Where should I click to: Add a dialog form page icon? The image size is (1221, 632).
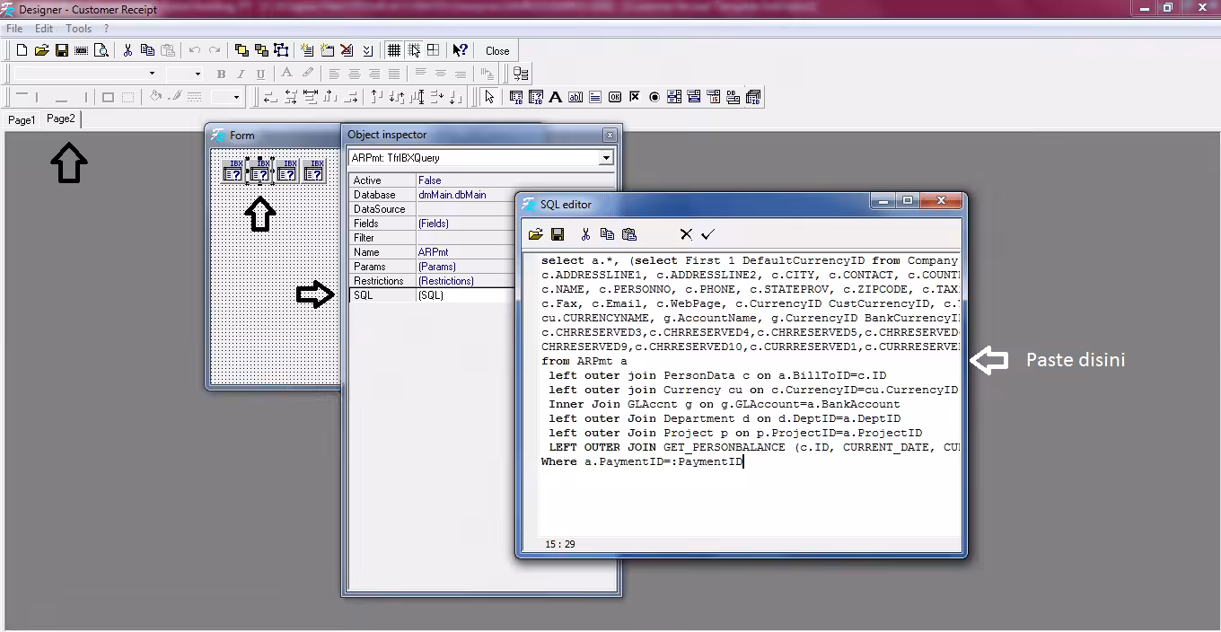(x=327, y=50)
